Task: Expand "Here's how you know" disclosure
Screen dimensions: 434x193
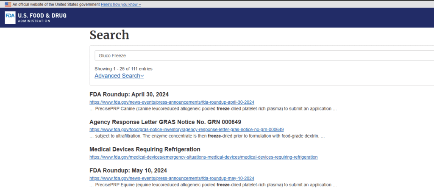Action: tap(121, 4)
